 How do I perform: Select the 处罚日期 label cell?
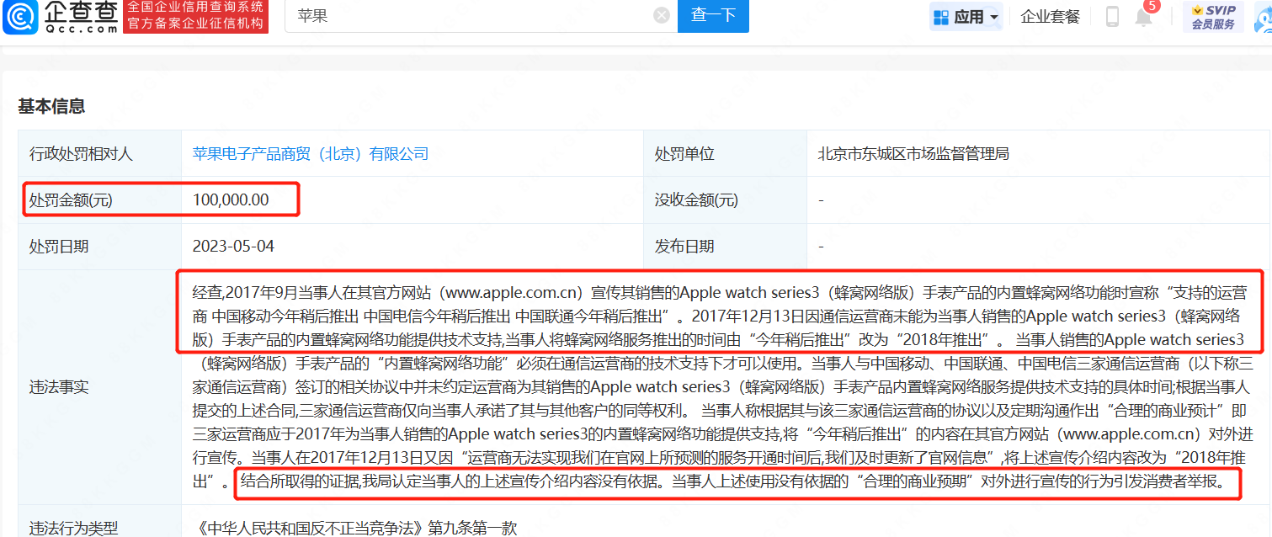100,247
